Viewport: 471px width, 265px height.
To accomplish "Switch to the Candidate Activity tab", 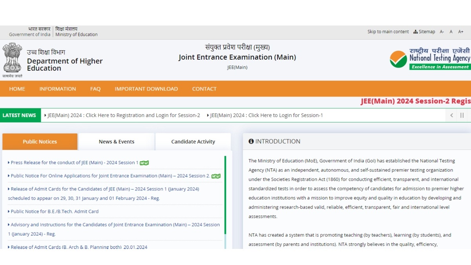I will click(193, 142).
